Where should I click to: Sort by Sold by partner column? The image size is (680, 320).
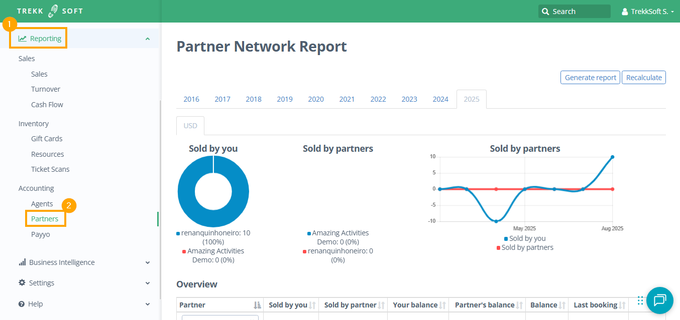pyautogui.click(x=381, y=305)
